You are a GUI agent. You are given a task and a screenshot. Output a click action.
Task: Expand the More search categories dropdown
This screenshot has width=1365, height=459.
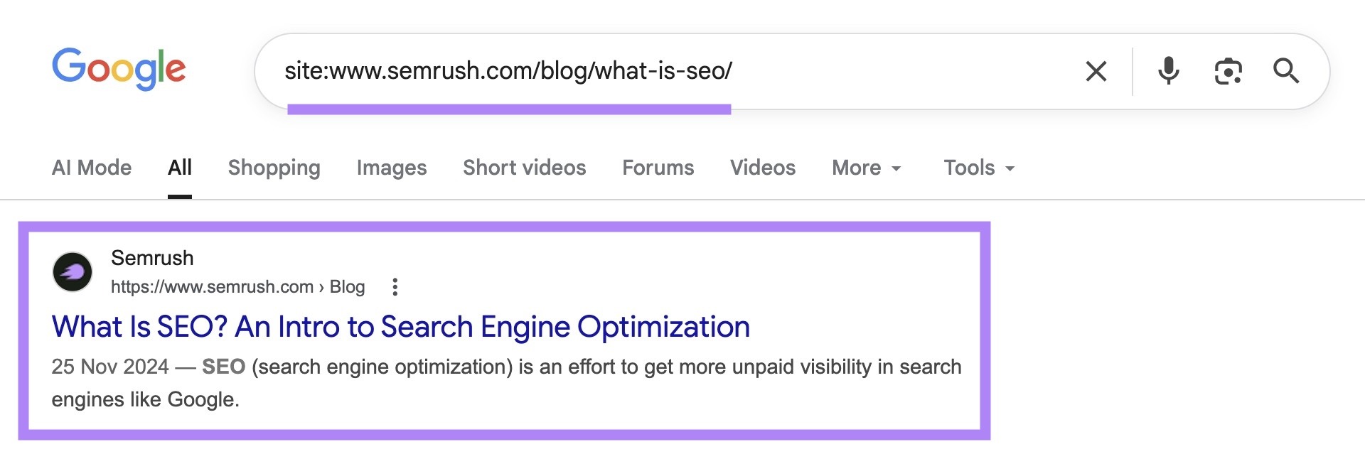[x=864, y=168]
